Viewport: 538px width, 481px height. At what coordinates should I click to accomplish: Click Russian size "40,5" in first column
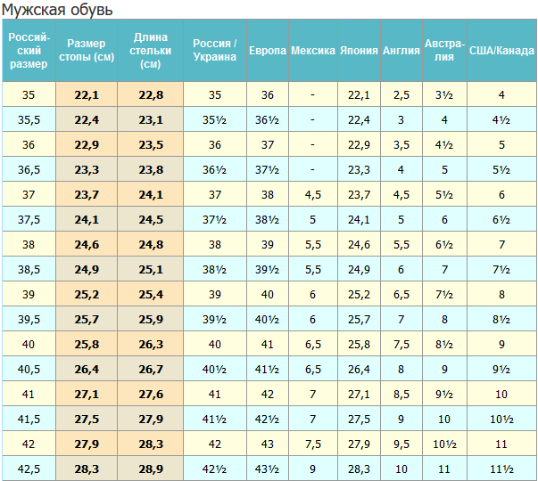point(29,369)
